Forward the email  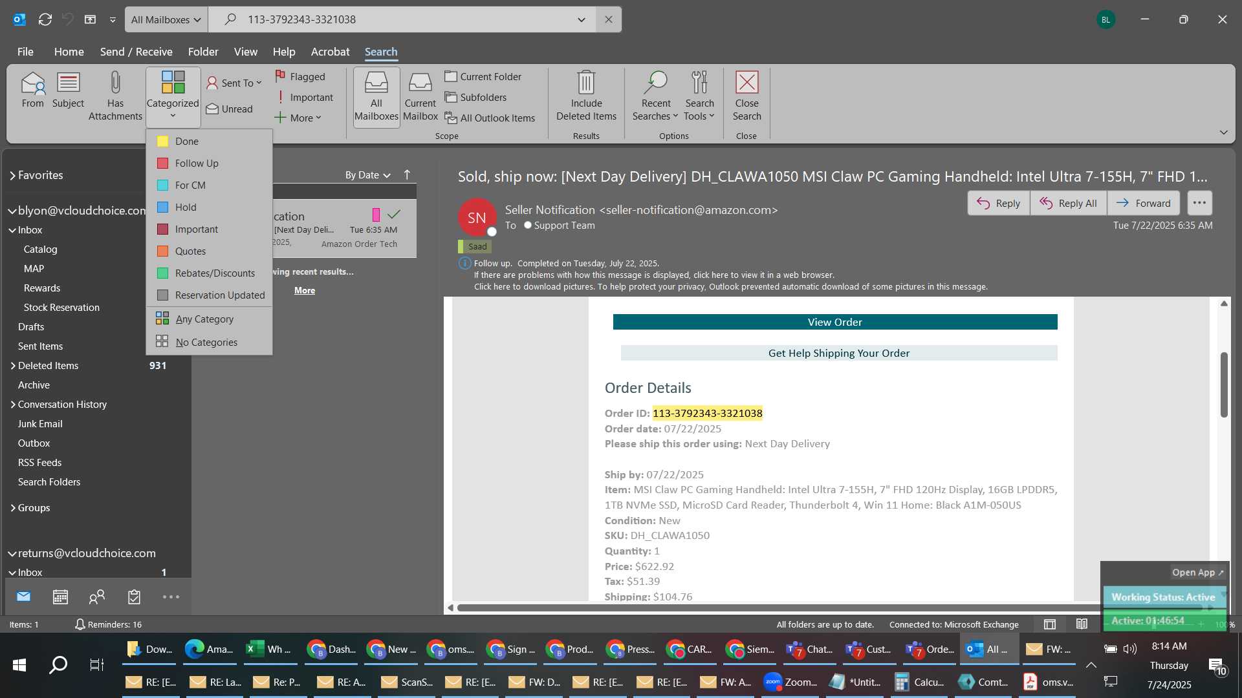(1143, 203)
